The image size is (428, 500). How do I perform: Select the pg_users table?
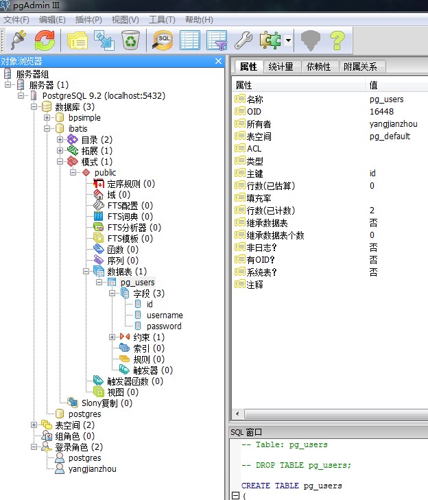[x=137, y=282]
